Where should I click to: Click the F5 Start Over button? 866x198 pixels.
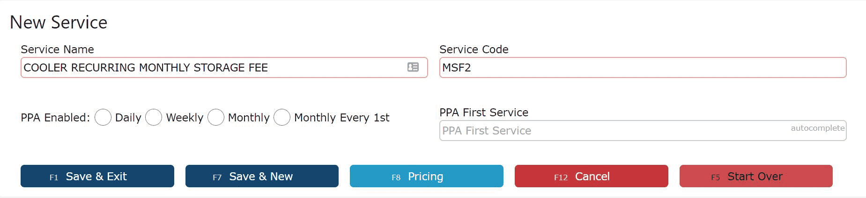click(x=756, y=176)
